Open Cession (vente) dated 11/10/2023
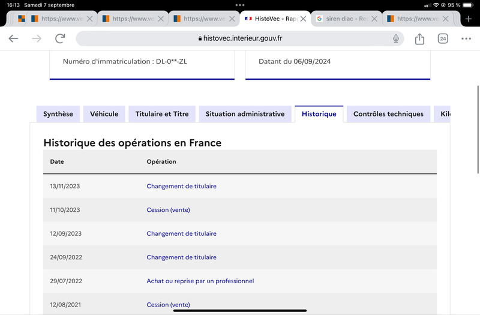The width and height of the screenshot is (480, 315). coord(168,210)
